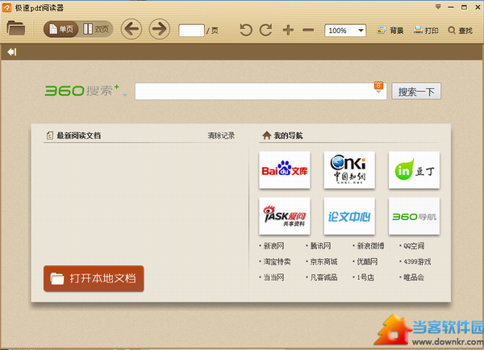Viewport: 484px width, 350px height.
Task: Open 新浪网 link
Action: [x=273, y=246]
